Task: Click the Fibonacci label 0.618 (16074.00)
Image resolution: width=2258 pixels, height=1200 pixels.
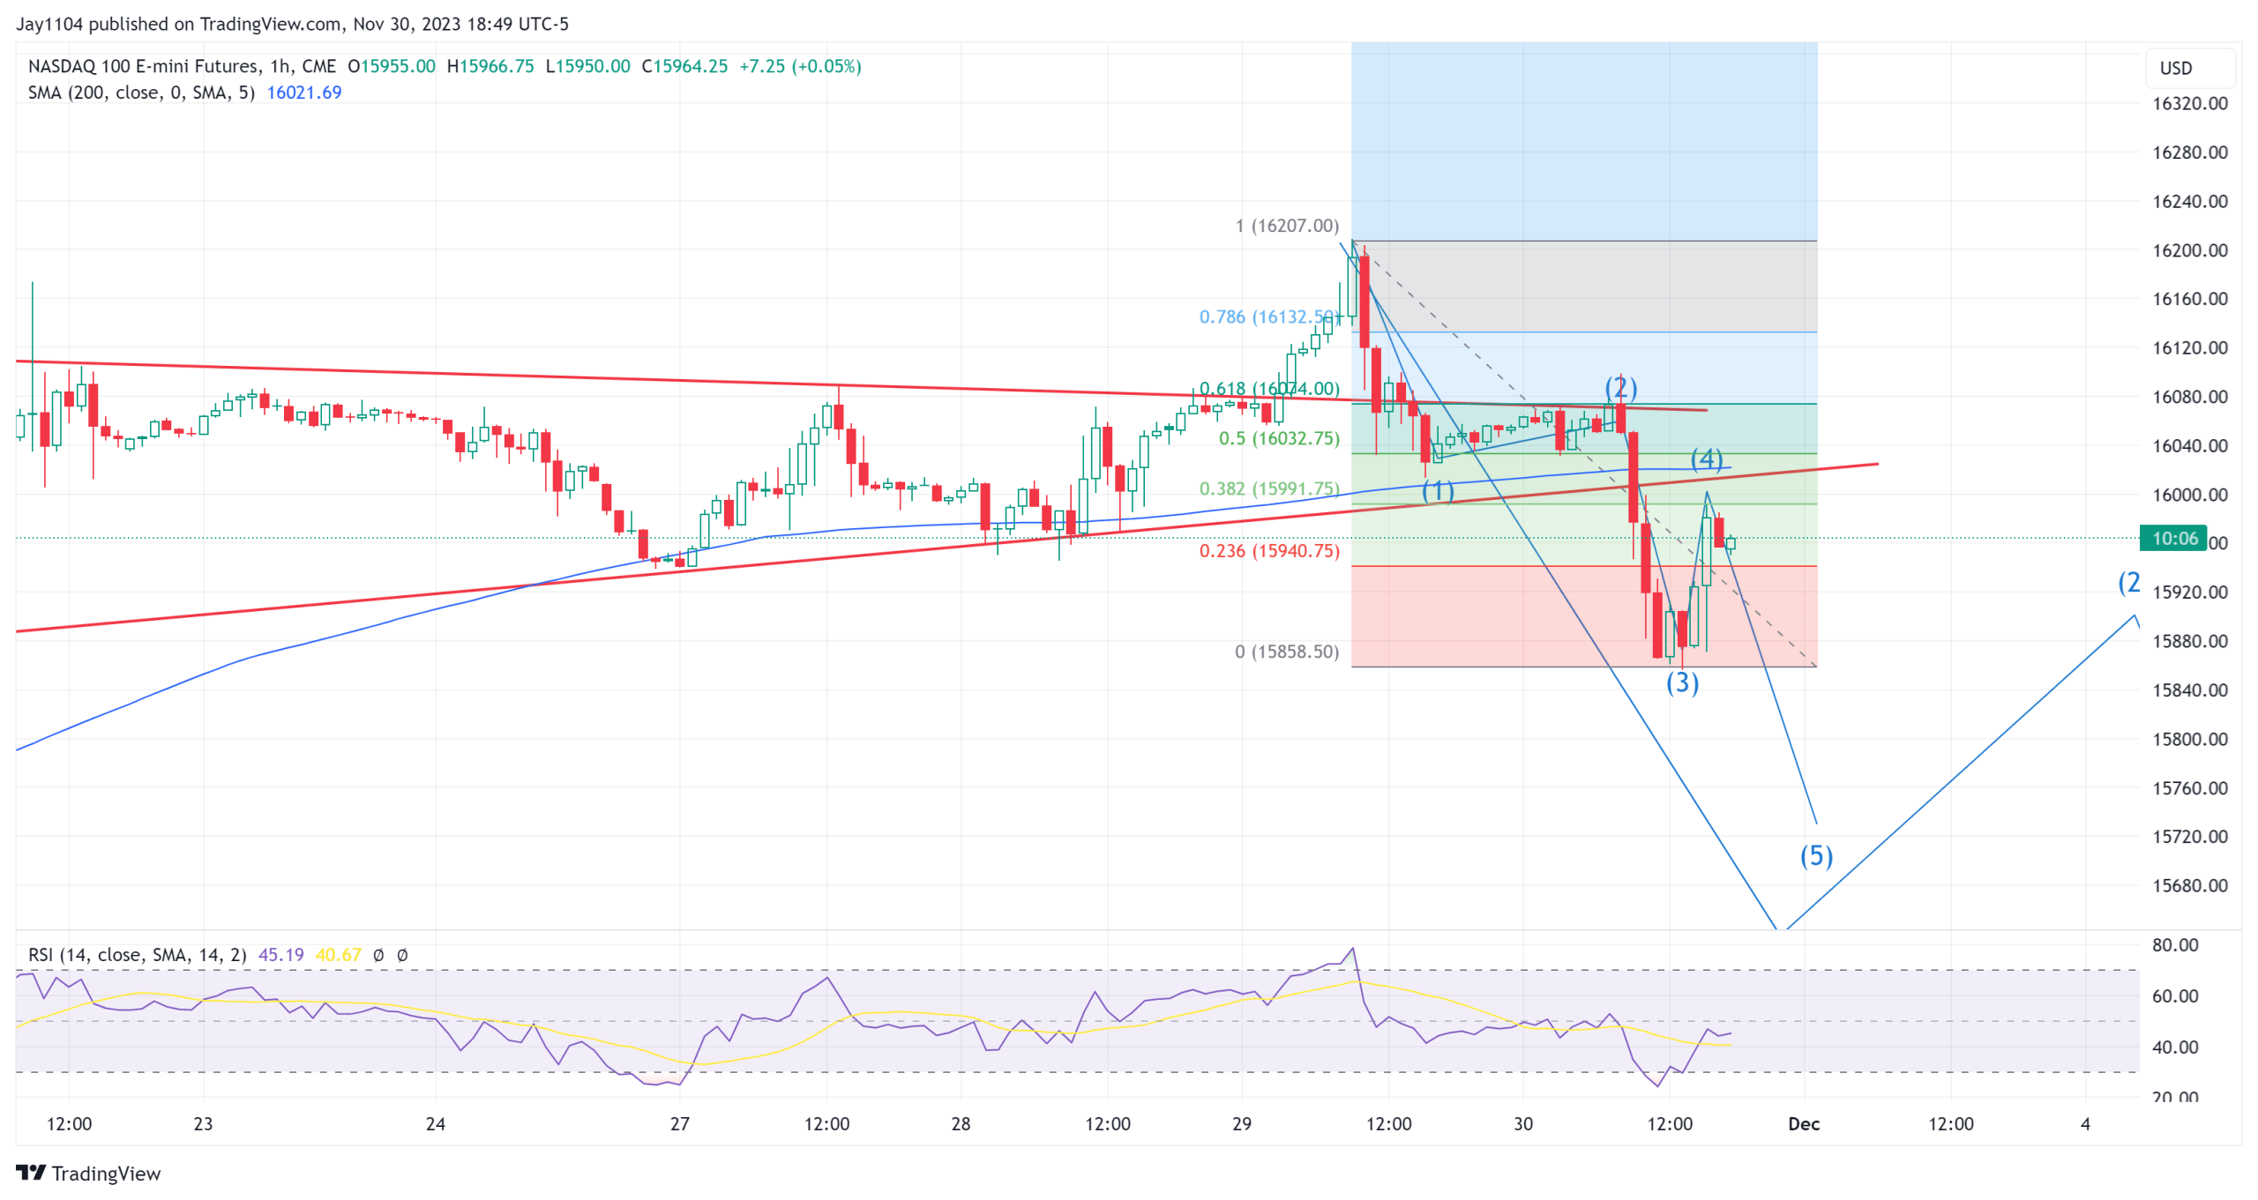Action: click(x=1268, y=389)
